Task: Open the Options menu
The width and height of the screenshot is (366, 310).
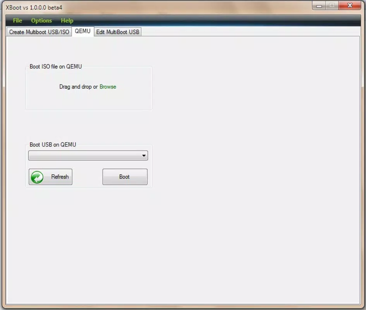Action: 41,21
